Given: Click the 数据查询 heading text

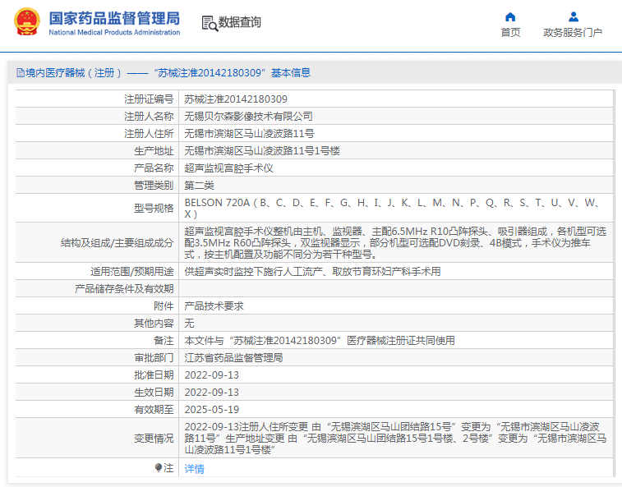Looking at the screenshot, I should pos(240,22).
